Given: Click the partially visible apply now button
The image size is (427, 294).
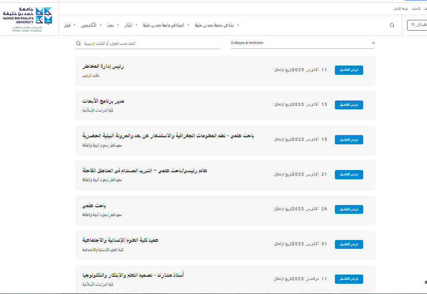Looking at the screenshot, I should pyautogui.click(x=417, y=25).
